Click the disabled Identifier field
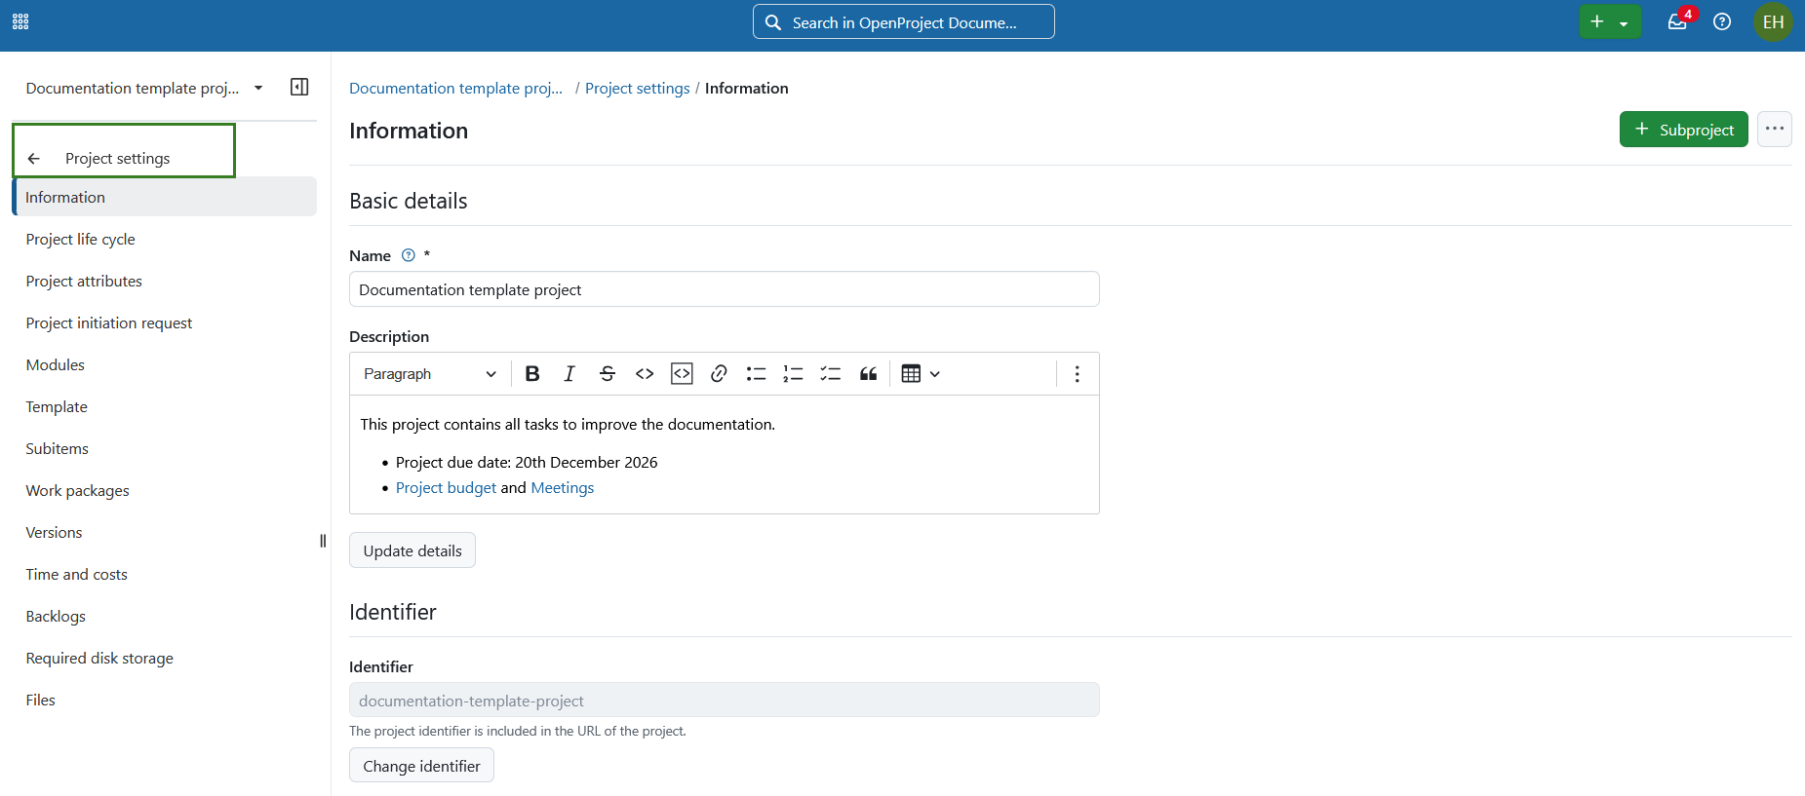1805x796 pixels. [724, 700]
